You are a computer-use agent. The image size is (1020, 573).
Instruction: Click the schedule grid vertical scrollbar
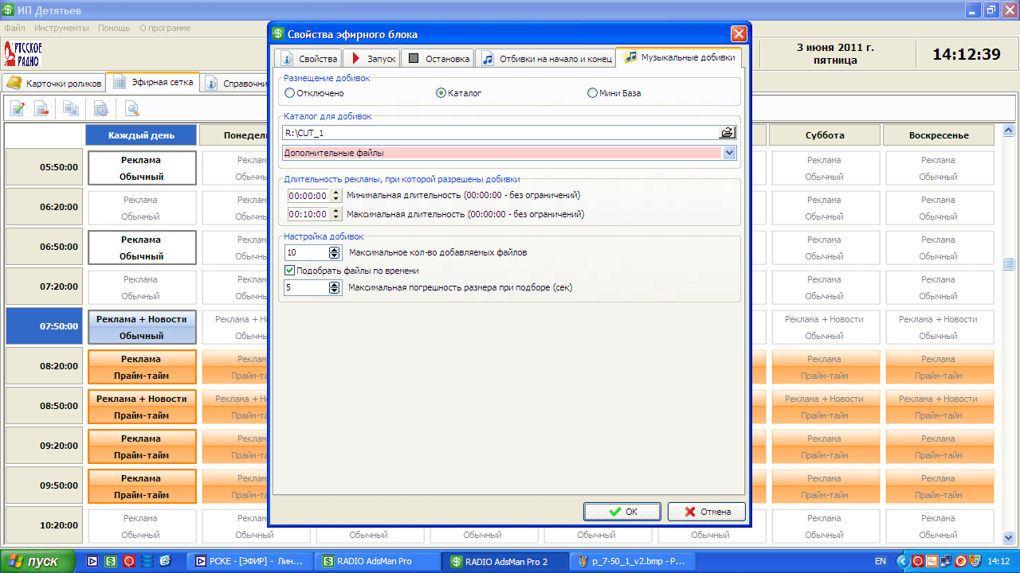[1008, 334]
